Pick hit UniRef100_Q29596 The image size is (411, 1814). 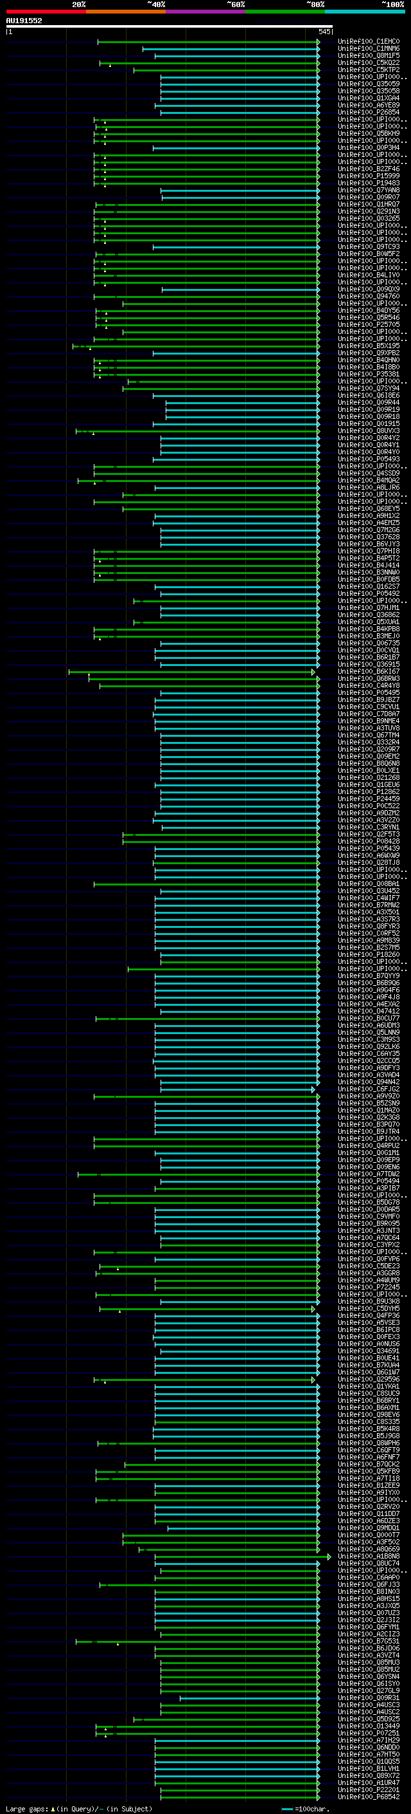point(368,1379)
